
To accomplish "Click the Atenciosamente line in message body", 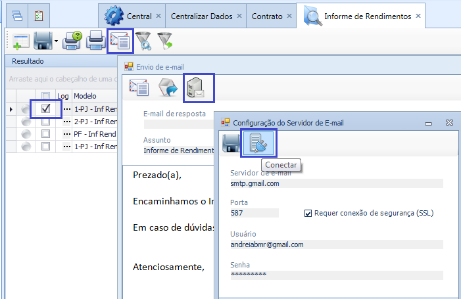I will [168, 267].
